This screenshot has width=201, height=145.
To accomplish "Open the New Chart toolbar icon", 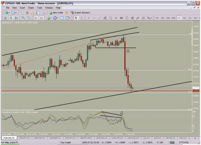I will tap(6, 13).
